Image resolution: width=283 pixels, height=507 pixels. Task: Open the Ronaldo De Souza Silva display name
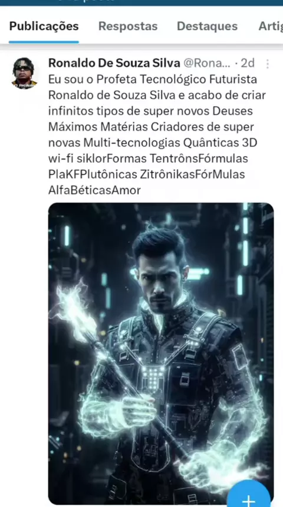114,63
